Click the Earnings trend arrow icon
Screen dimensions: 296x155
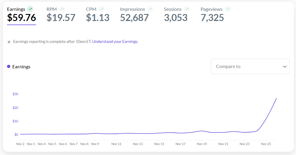click(30, 9)
